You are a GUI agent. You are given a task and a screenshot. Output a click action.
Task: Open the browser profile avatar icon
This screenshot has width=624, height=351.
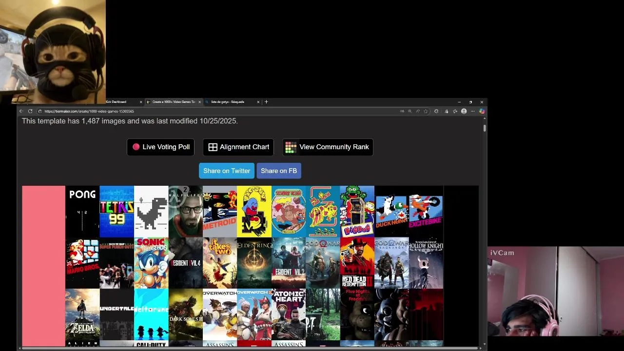pos(464,111)
